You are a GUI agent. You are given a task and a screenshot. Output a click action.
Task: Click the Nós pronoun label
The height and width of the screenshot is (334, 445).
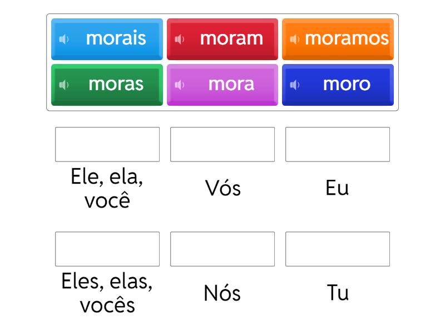pyautogui.click(x=222, y=293)
